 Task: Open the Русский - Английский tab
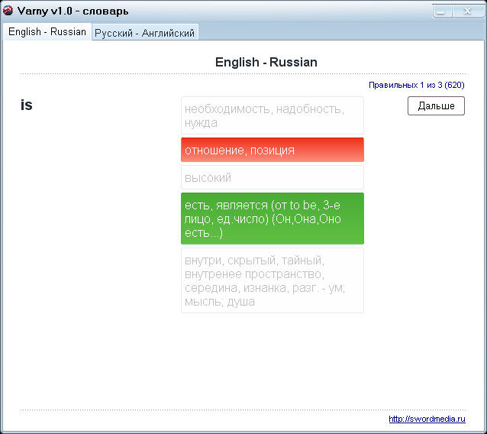tap(144, 33)
